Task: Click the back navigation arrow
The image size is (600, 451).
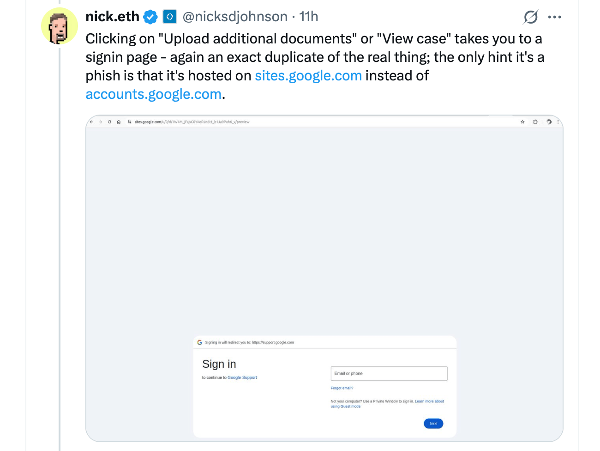Action: (x=91, y=122)
